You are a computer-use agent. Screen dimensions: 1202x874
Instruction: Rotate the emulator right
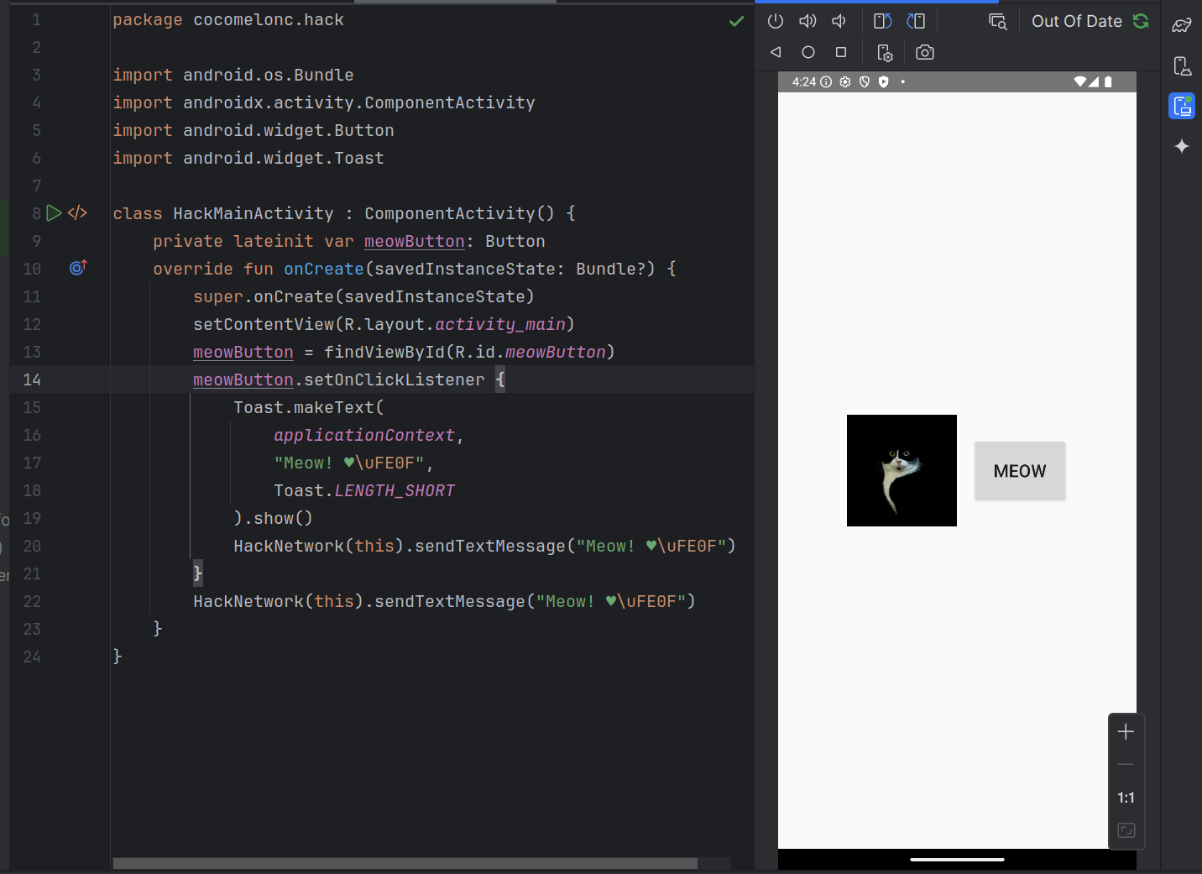coord(916,21)
